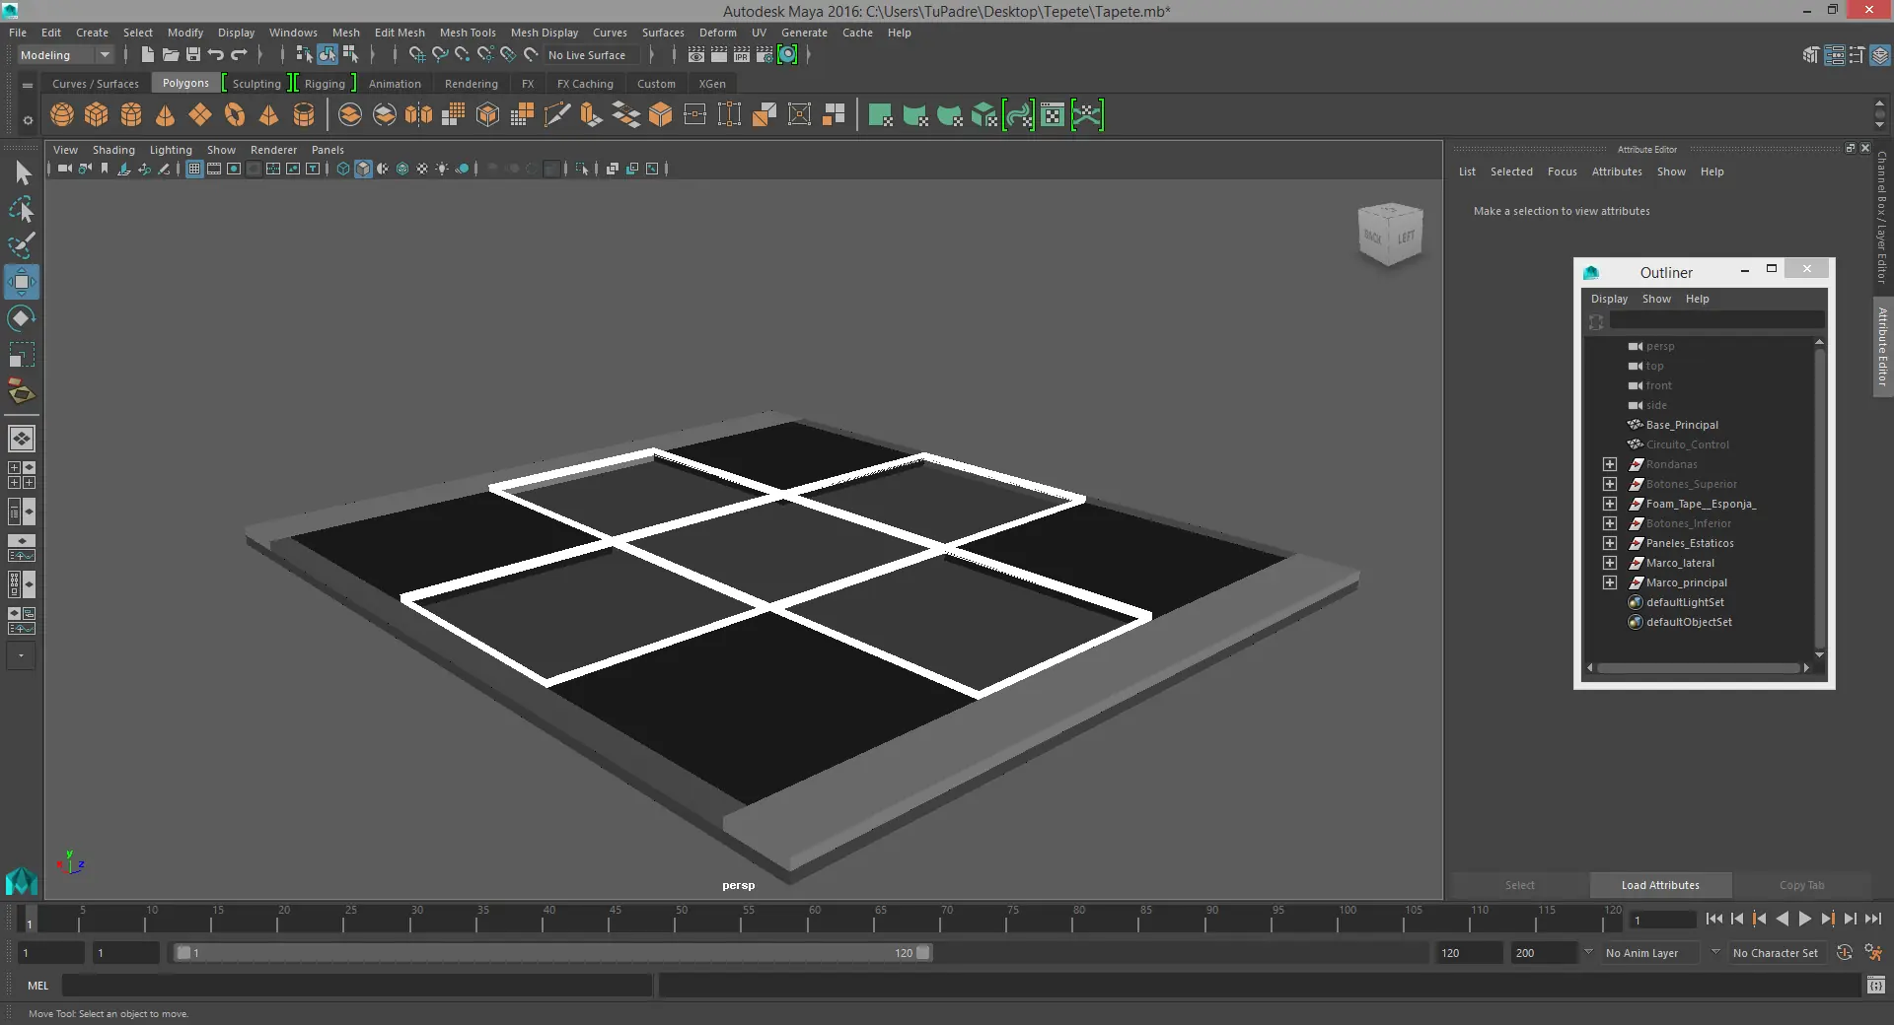Click the Mirror Geometry shelf icon

pyautogui.click(x=419, y=115)
